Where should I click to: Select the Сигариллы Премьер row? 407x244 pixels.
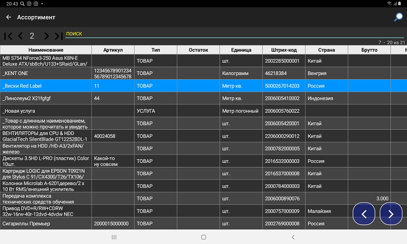(x=46, y=223)
